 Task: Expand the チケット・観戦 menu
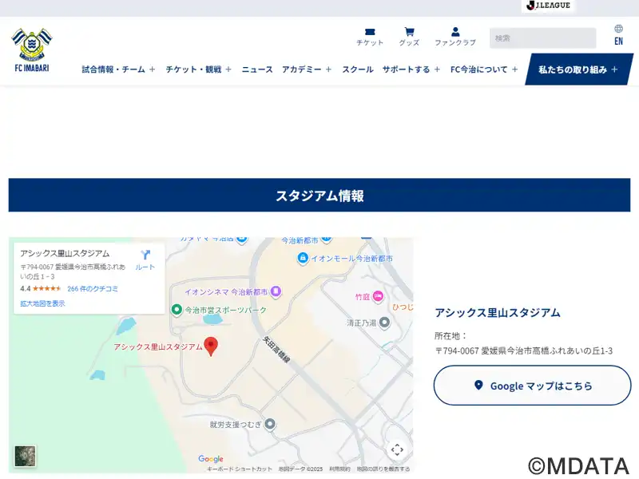pos(198,69)
